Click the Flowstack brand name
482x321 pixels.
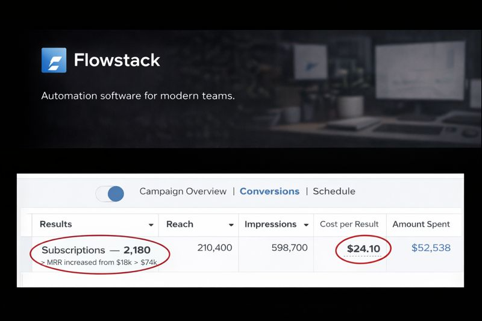click(117, 60)
